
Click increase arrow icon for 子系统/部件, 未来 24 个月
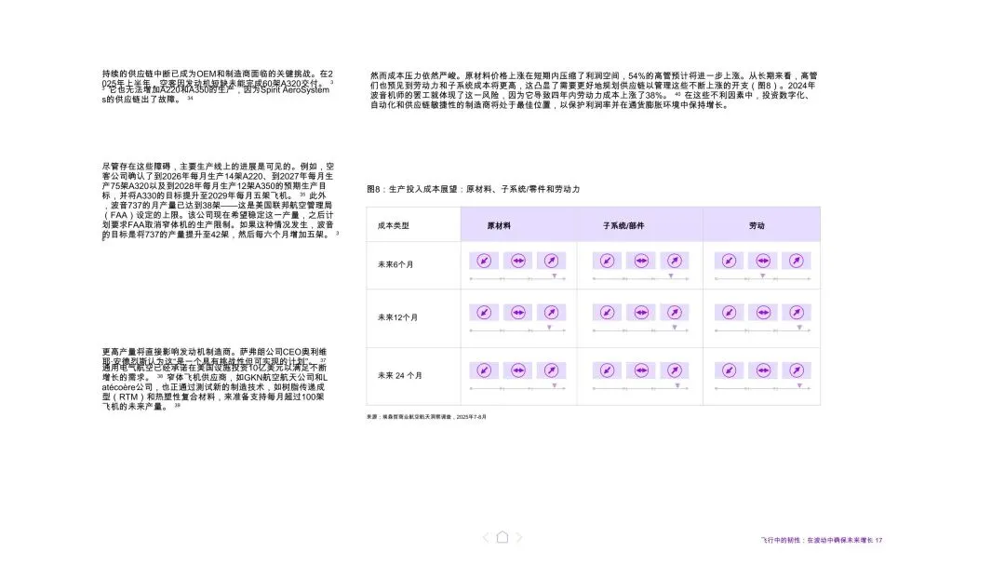pos(675,370)
